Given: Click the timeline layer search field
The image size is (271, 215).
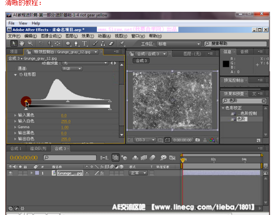Looking at the screenshot, I should tap(70, 157).
